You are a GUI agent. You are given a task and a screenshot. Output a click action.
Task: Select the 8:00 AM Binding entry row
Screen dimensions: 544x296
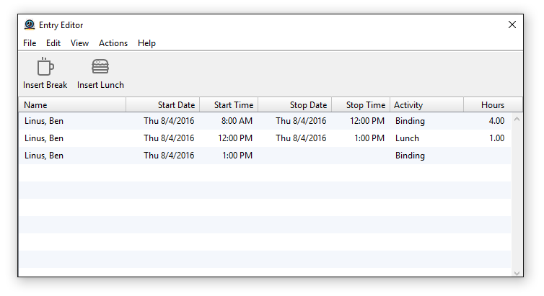tap(265, 121)
